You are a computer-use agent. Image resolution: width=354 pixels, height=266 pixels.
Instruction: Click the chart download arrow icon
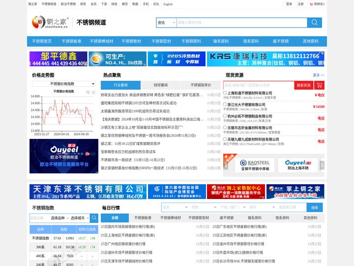click(x=93, y=92)
